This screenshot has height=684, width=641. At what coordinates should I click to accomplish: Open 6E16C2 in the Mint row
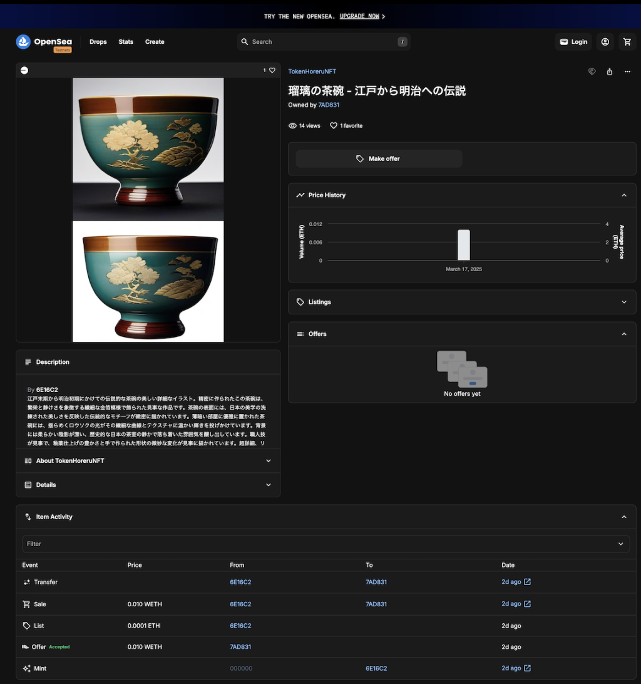pos(376,668)
